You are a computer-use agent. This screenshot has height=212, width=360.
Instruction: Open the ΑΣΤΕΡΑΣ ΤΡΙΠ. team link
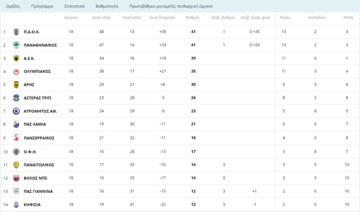tap(38, 98)
